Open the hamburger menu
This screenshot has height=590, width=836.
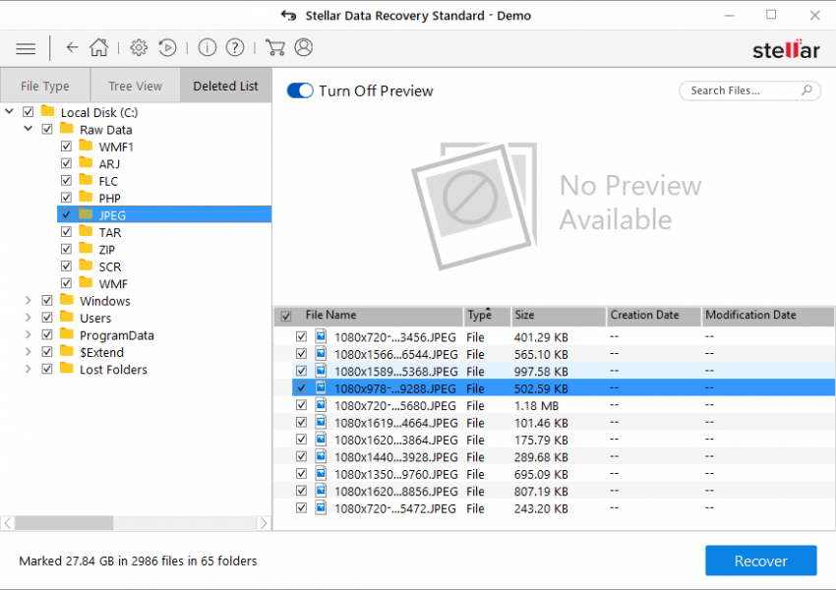(26, 48)
